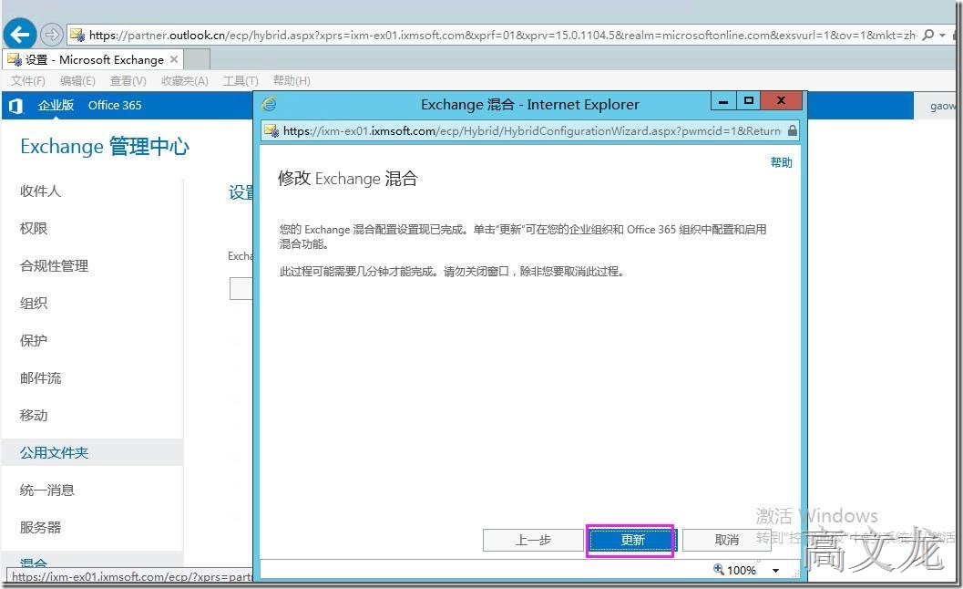963x589 pixels.
Task: Open a new blank browser tab
Action: (197, 59)
